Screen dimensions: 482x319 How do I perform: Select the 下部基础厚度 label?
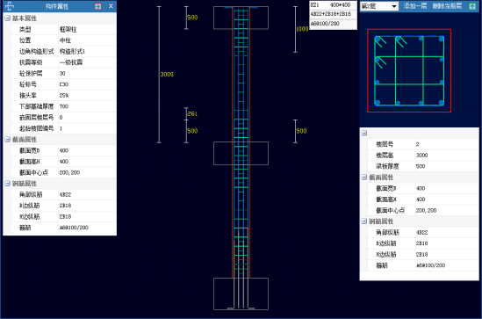[36, 106]
